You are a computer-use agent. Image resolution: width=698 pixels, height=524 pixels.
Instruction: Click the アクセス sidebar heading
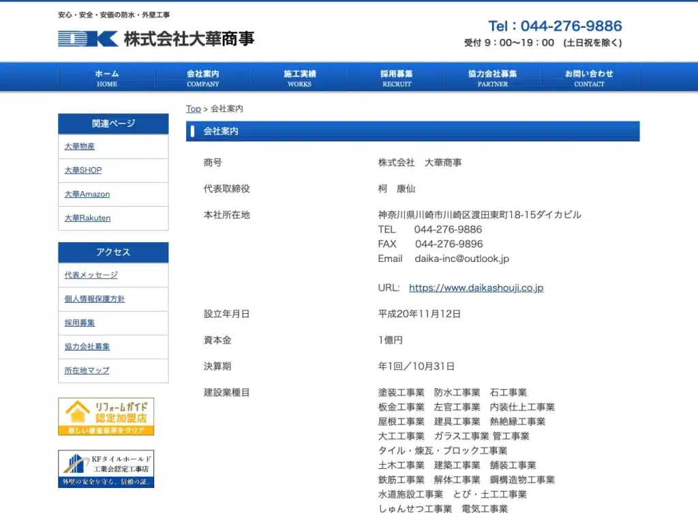pyautogui.click(x=114, y=252)
